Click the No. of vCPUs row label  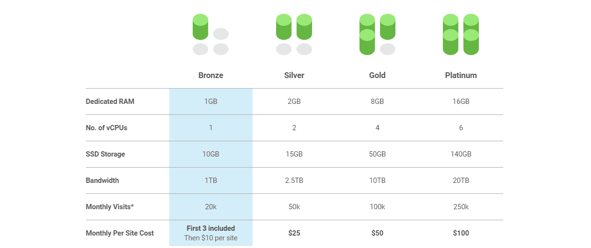coord(106,128)
